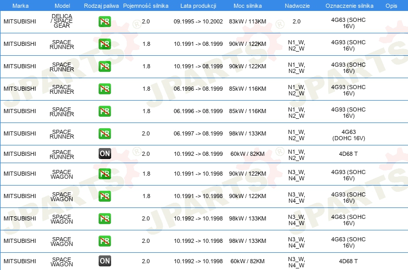
Task: Click the diesel ON icon for Space Wagon 4D68 T
Action: click(104, 261)
